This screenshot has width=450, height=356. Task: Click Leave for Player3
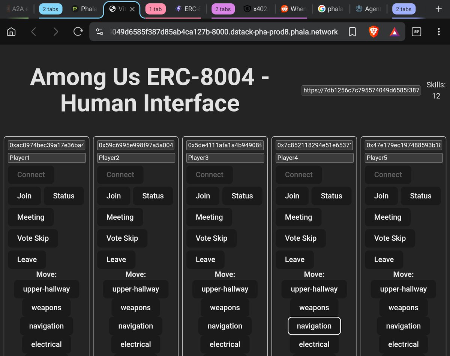pyautogui.click(x=205, y=259)
